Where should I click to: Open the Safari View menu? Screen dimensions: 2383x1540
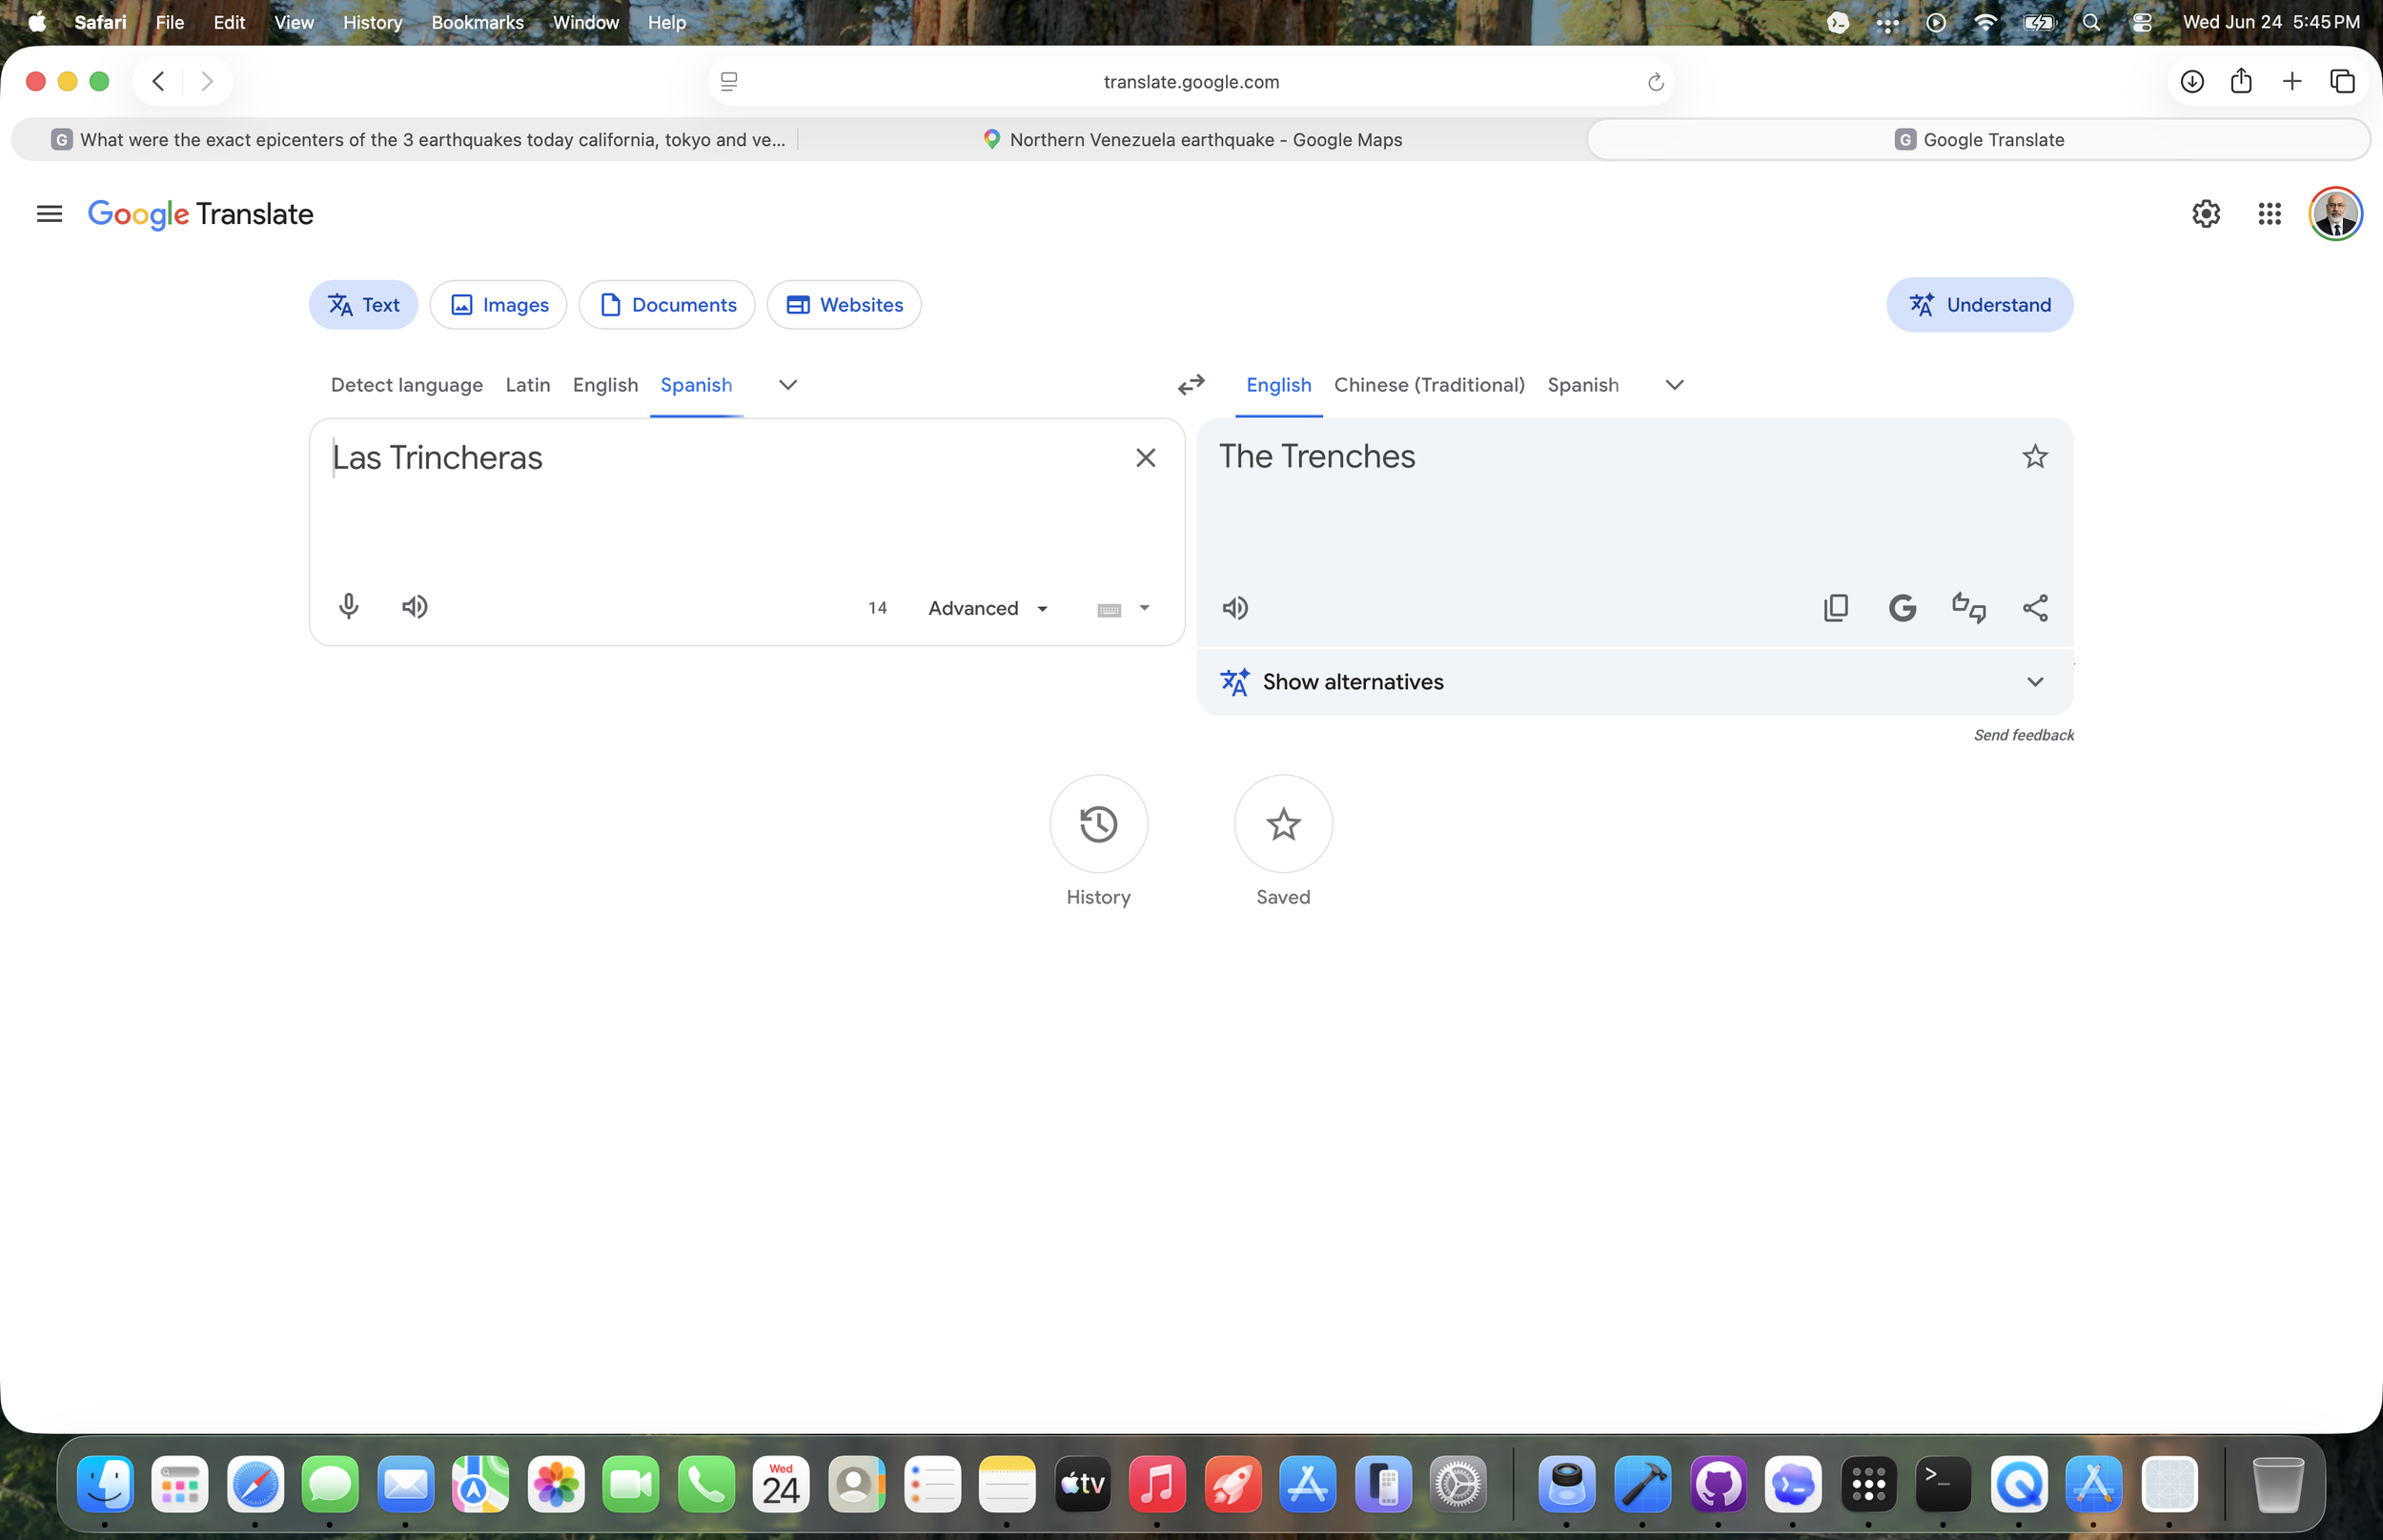(294, 22)
